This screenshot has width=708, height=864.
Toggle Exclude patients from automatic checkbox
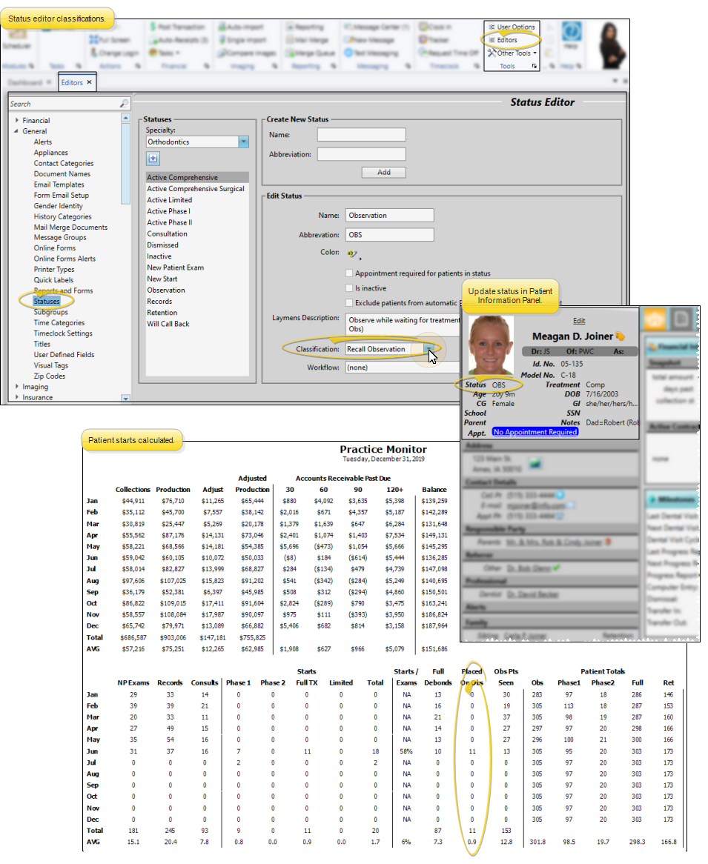[349, 303]
